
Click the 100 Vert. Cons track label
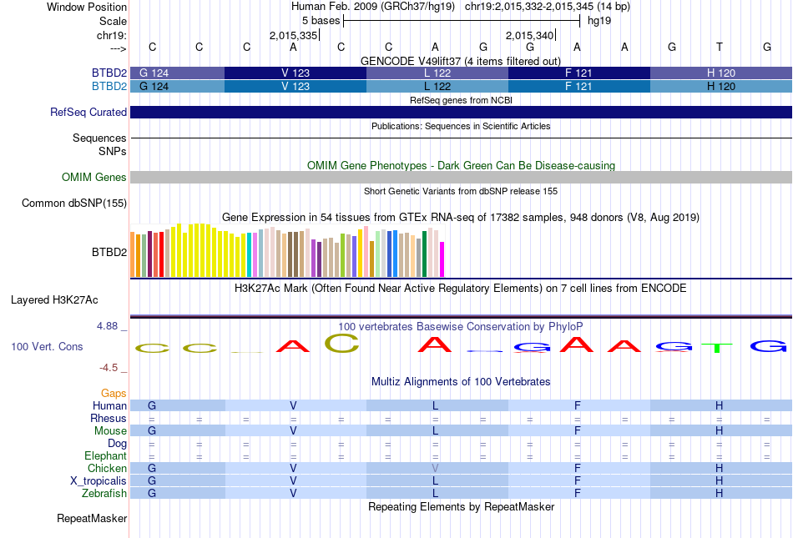[47, 346]
